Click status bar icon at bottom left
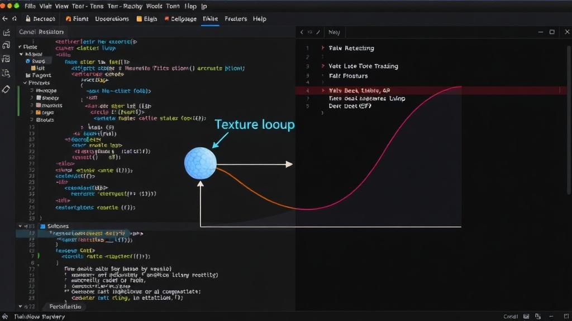Viewport: 572px width, 321px height. click(5, 317)
